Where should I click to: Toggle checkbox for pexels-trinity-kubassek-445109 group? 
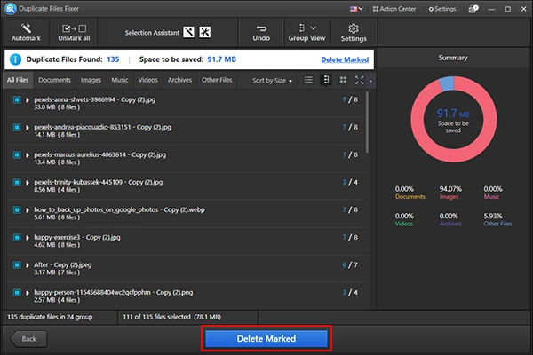[17, 183]
